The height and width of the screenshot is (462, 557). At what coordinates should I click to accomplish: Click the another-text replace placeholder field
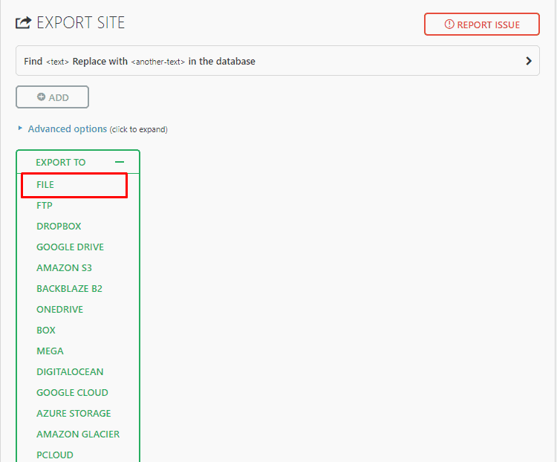point(157,62)
